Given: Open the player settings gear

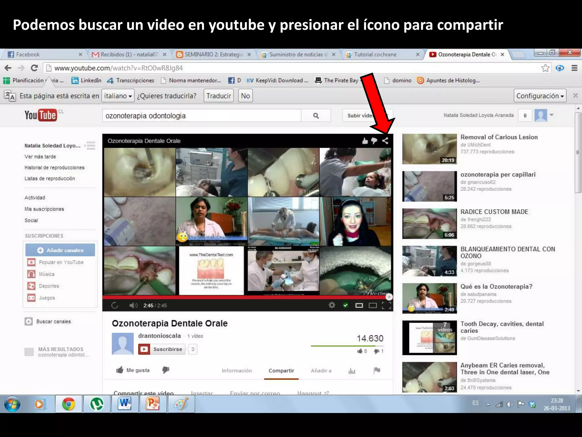Looking at the screenshot, I should pos(332,305).
